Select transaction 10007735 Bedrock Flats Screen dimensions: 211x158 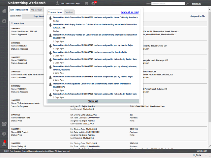click(x=108, y=119)
